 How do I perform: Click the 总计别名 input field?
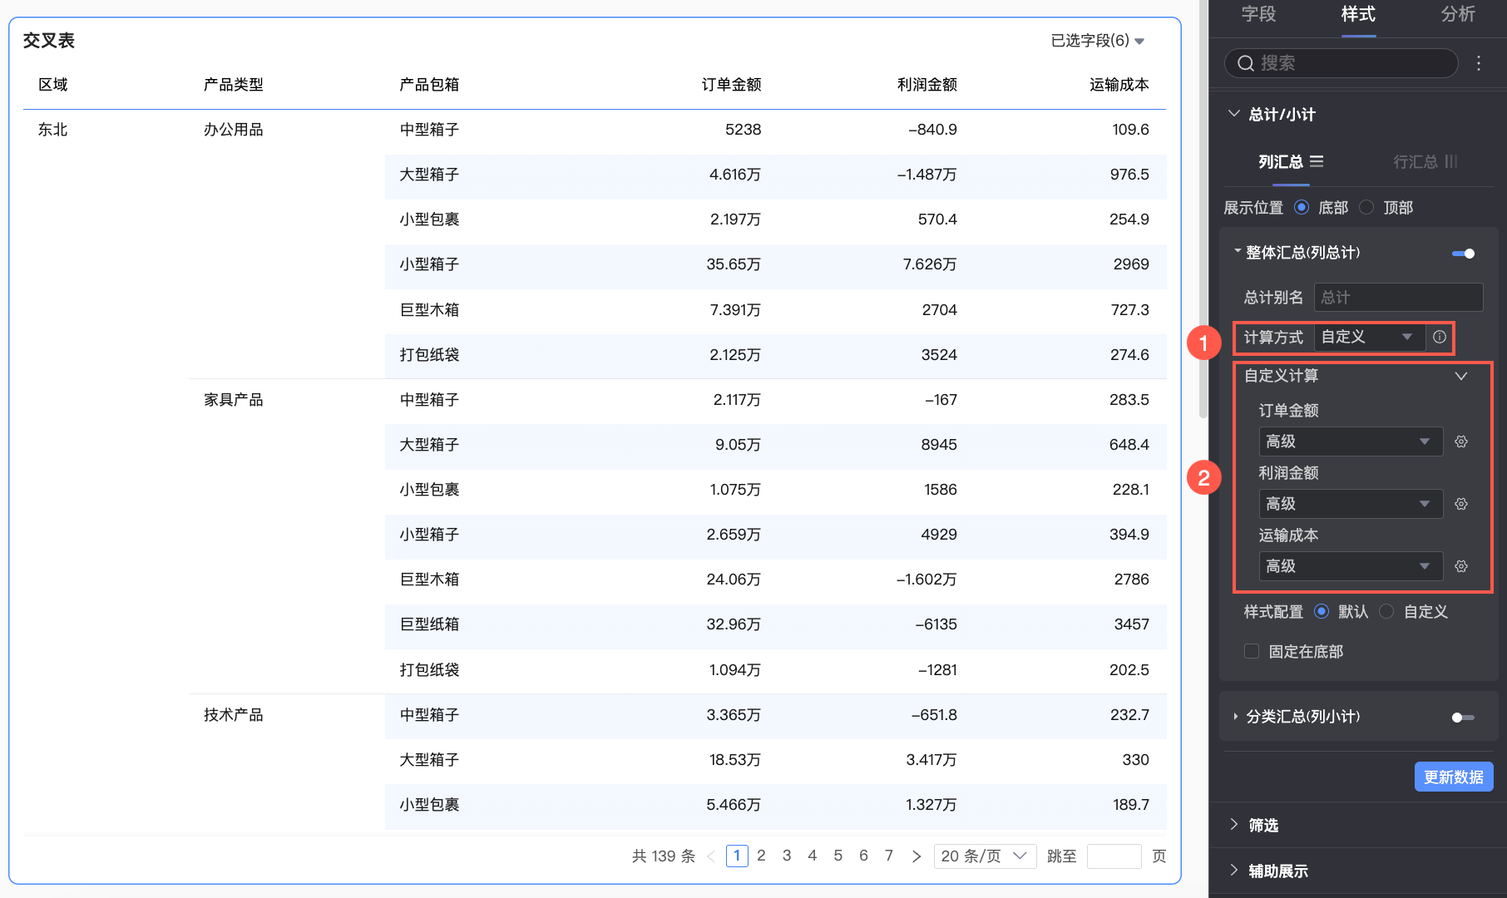click(1398, 297)
